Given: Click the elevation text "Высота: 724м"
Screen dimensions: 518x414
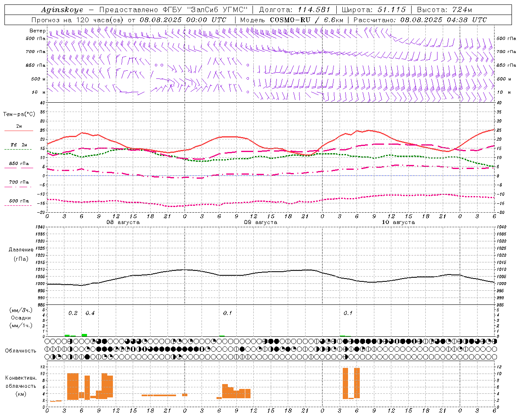Looking at the screenshot, I should (444, 10).
